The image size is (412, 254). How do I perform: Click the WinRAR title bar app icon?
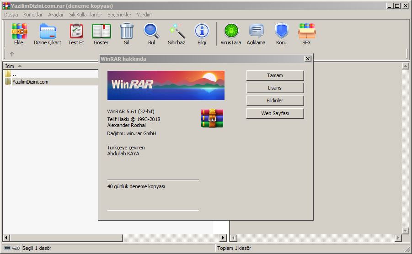pos(6,5)
